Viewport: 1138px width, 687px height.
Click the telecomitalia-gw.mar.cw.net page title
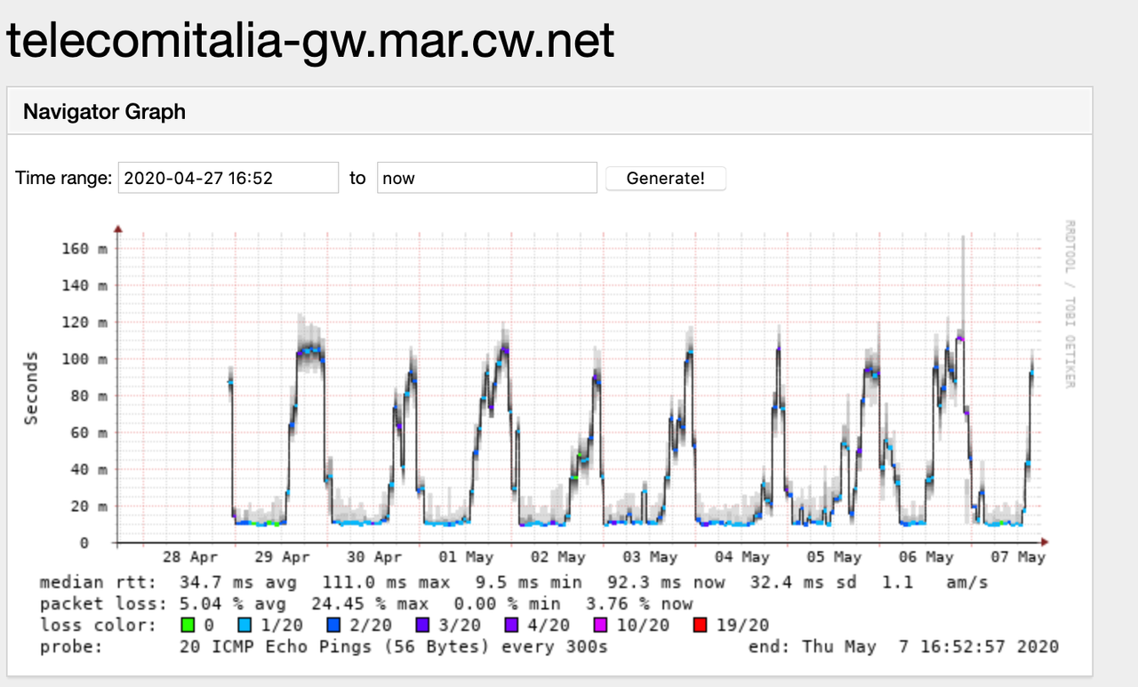310,41
